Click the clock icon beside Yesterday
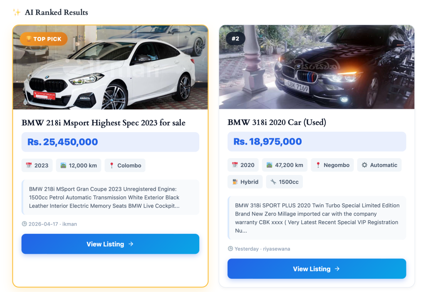This screenshot has height=292, width=426. point(230,249)
